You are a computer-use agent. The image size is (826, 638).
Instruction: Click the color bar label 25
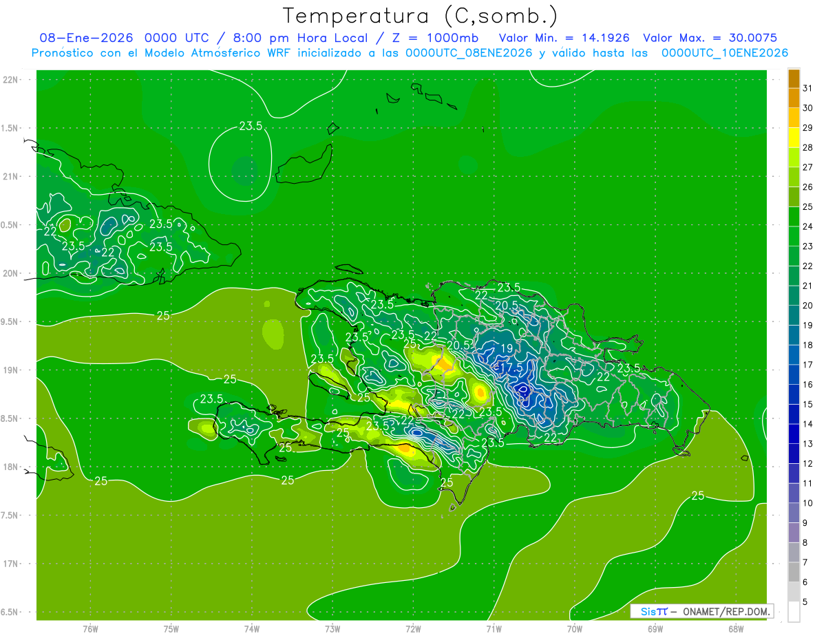808,206
